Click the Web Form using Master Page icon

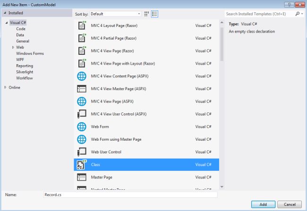[x=82, y=139]
